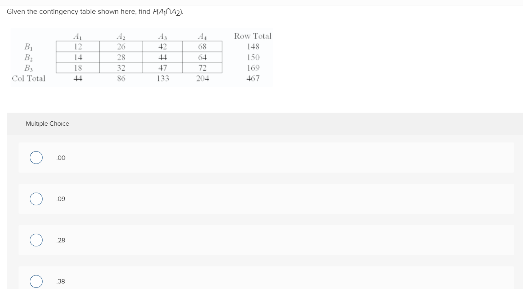Screen dimensions: 523x294
Task: Click the Col Total row label
Action: (29, 78)
